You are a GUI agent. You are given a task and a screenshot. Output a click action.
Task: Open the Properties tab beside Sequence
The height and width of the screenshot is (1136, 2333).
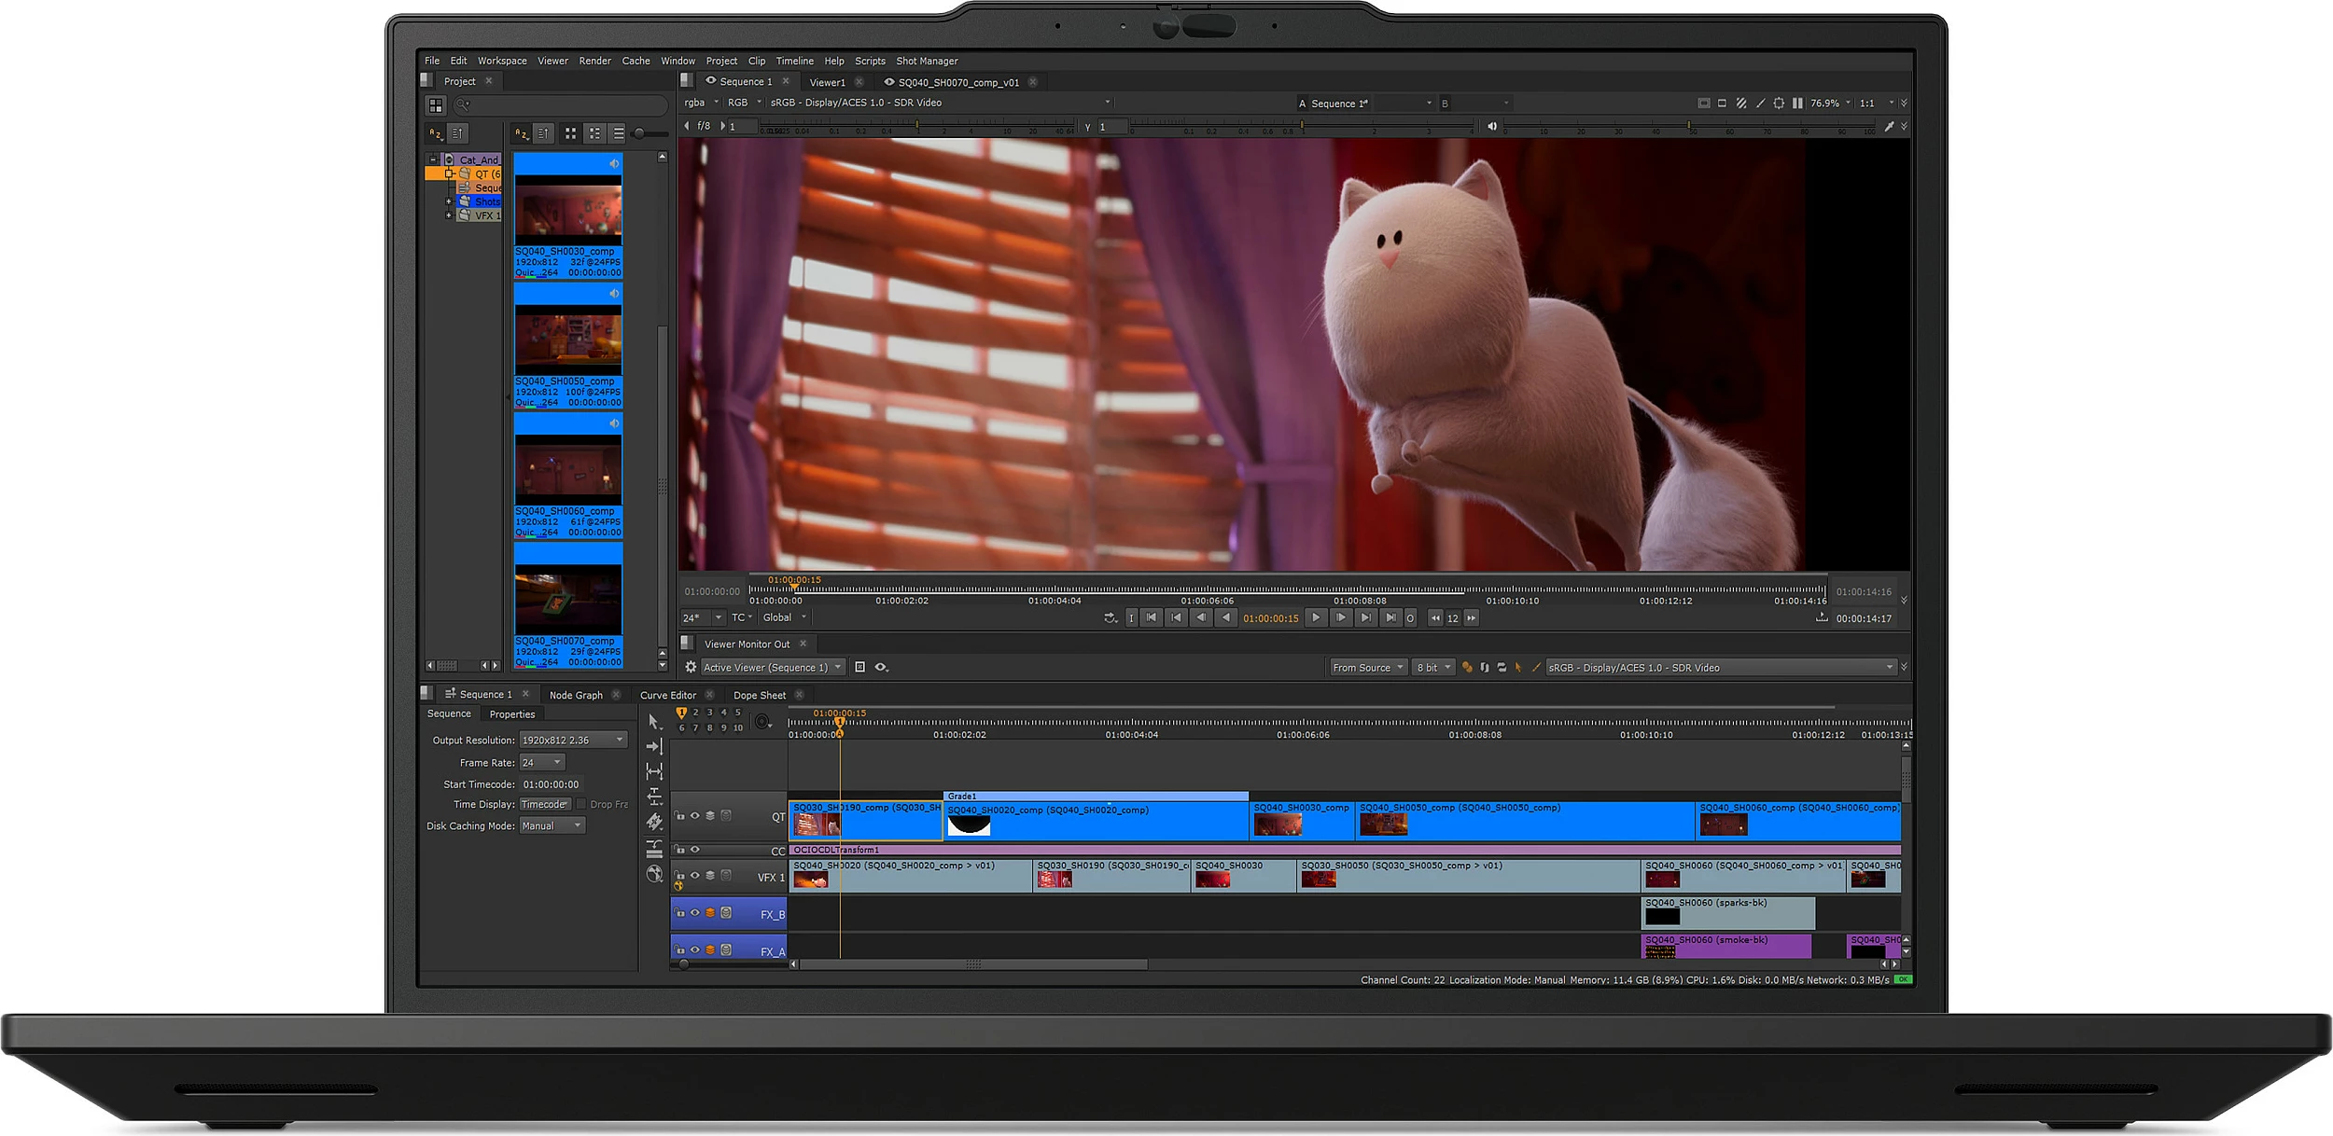pyautogui.click(x=511, y=714)
